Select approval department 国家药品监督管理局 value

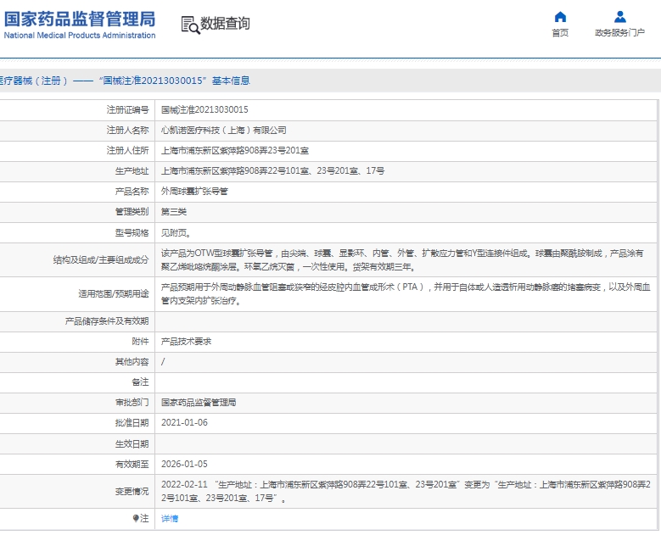tap(199, 402)
